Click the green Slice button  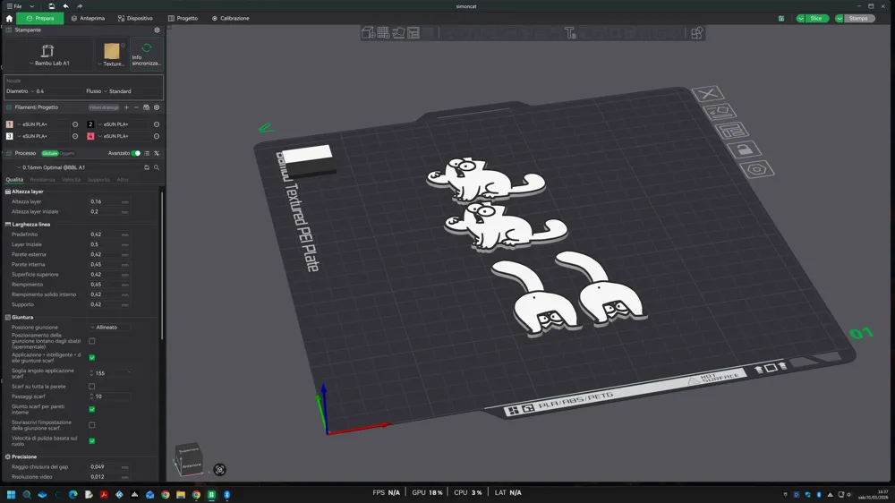pos(816,18)
